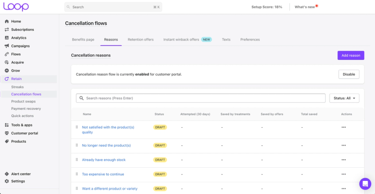Screen dimensions: 375x194
Task: Open the Retention offers tab
Action: (141, 40)
